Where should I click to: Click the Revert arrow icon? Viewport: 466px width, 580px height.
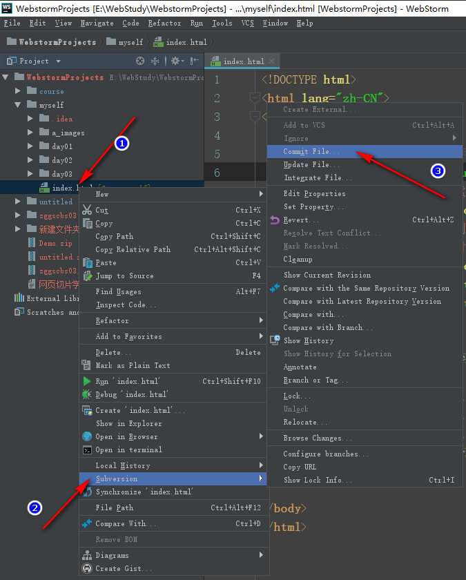click(x=275, y=220)
